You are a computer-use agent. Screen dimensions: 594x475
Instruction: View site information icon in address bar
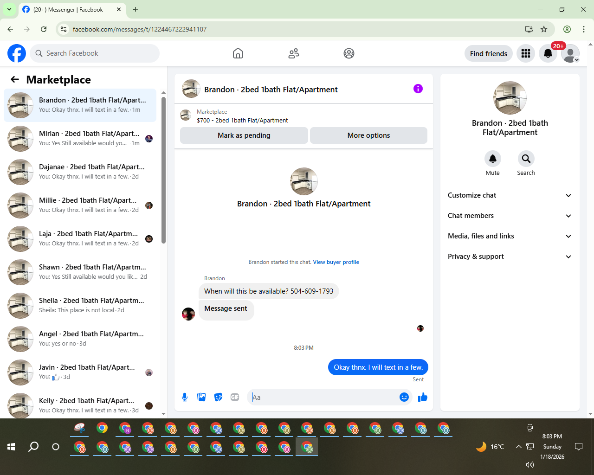64,29
